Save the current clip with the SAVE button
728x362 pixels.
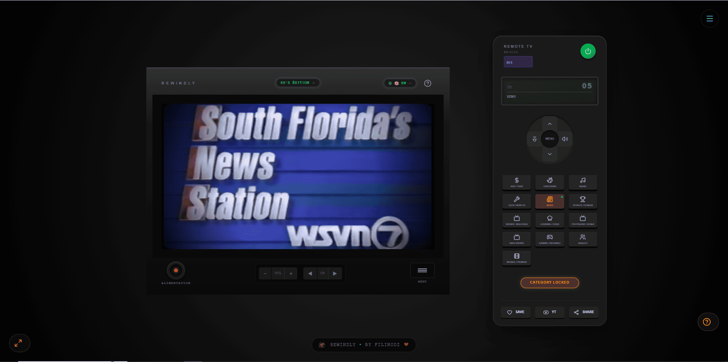tap(516, 312)
